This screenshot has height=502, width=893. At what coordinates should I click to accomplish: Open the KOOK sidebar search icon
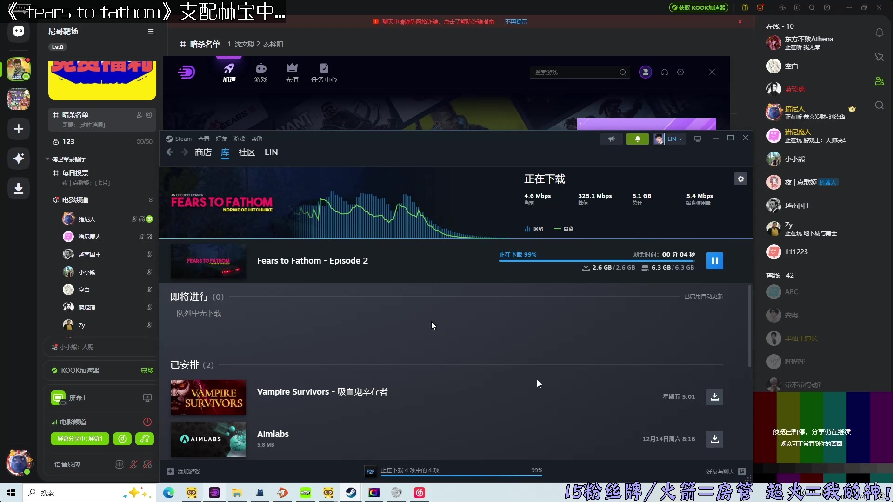[x=879, y=105]
